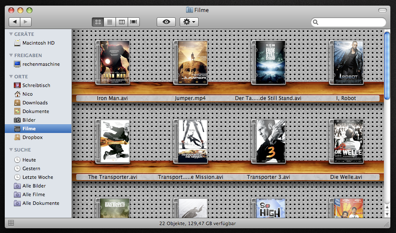Click the Dropbox folder icon
This screenshot has height=233, width=396.
(17, 137)
